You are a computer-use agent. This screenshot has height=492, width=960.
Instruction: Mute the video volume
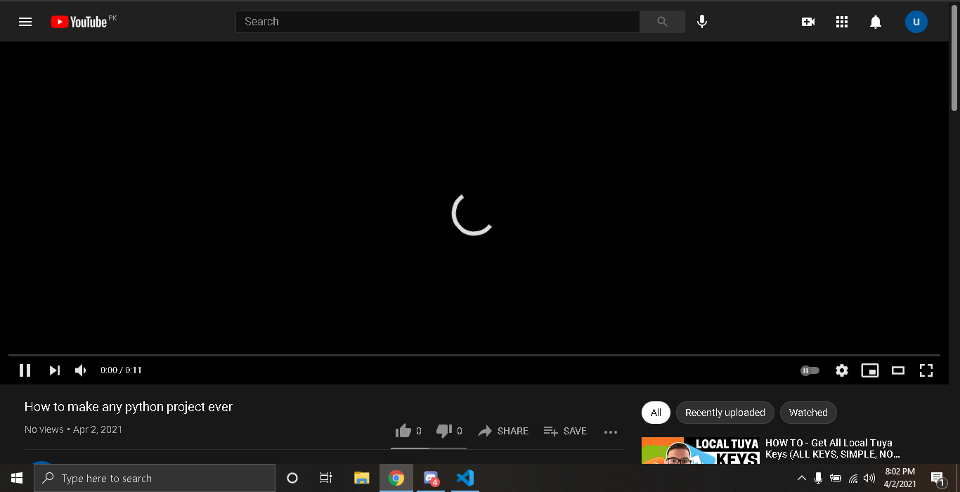(79, 370)
